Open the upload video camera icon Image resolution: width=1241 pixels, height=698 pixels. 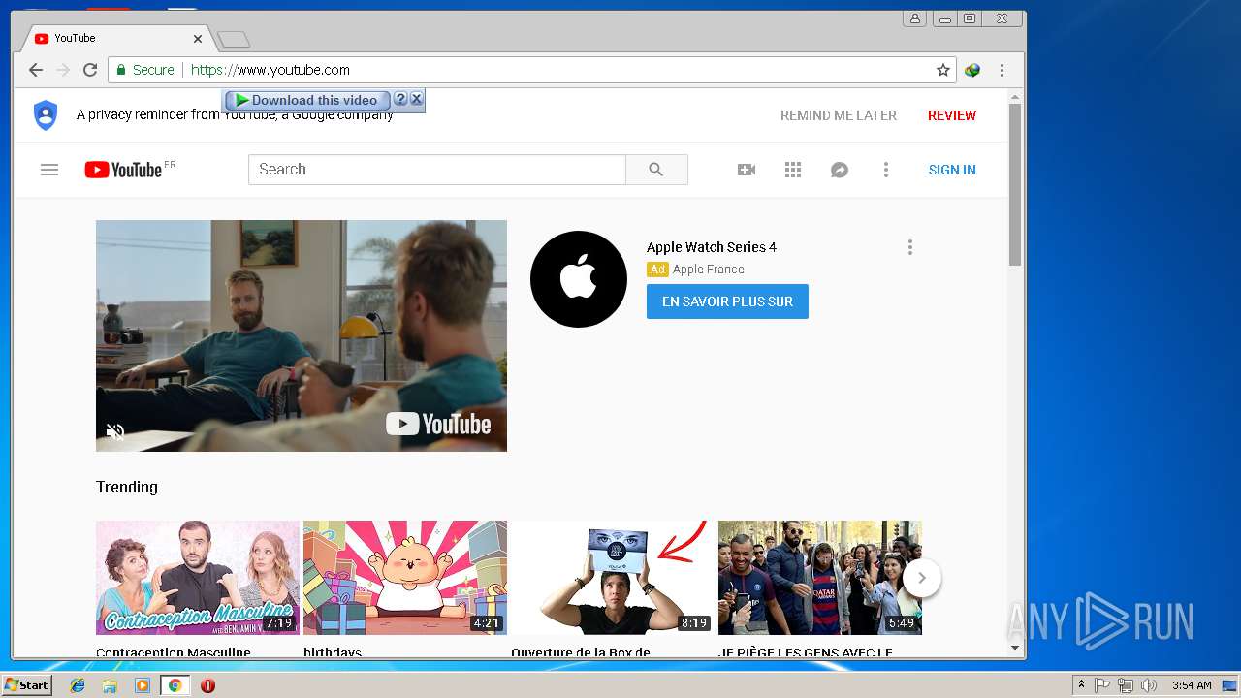[x=747, y=170]
